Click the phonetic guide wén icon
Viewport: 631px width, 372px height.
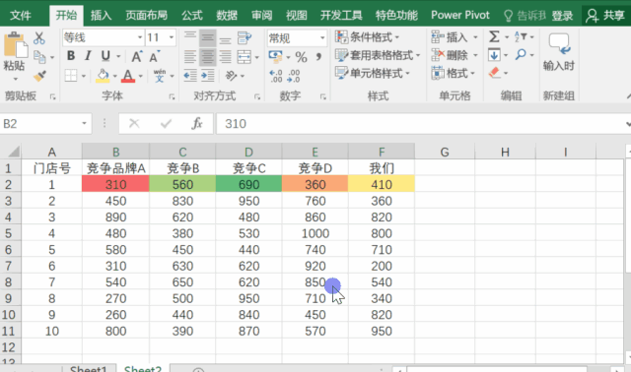160,76
